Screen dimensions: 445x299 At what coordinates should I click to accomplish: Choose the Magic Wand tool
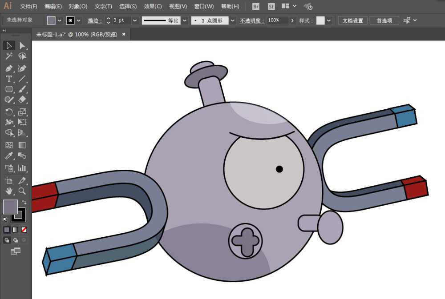click(9, 56)
